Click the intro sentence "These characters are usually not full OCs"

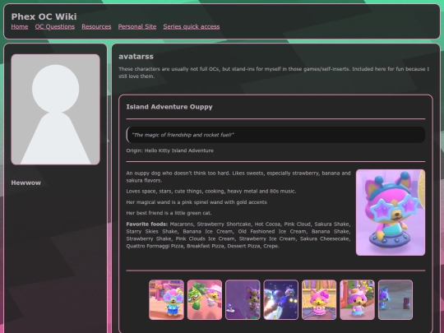tap(274, 72)
